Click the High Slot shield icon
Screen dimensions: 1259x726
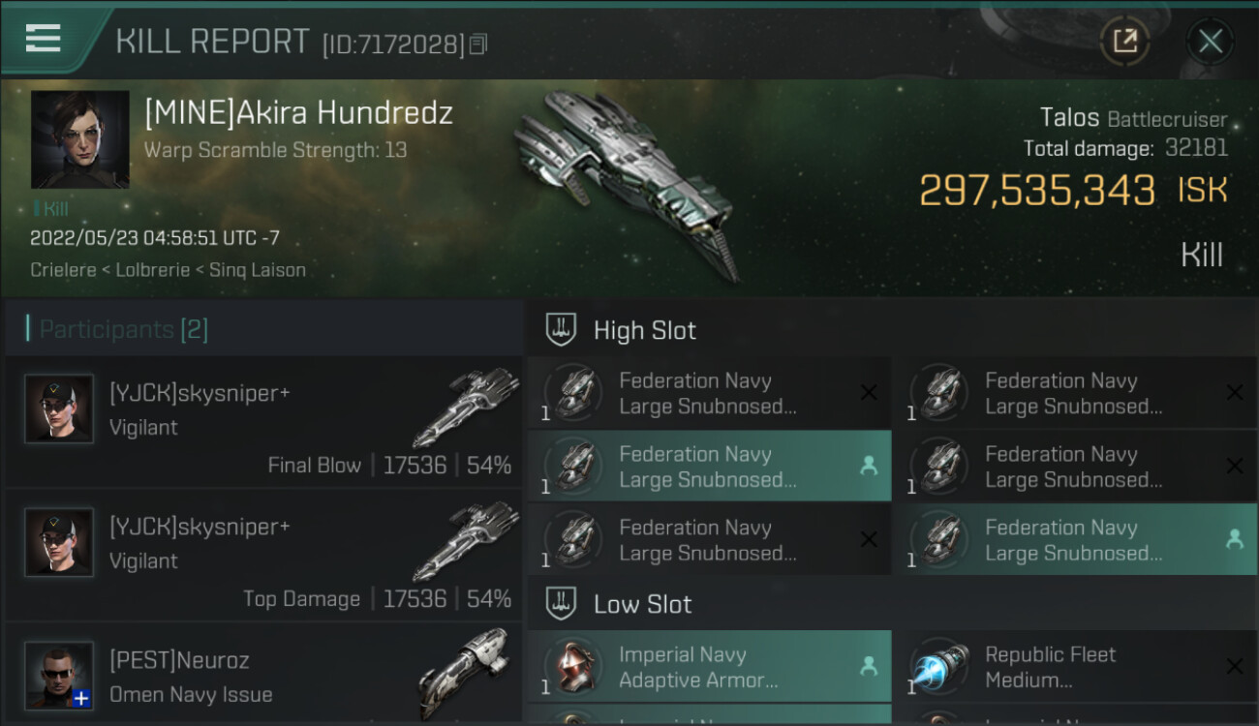tap(561, 330)
